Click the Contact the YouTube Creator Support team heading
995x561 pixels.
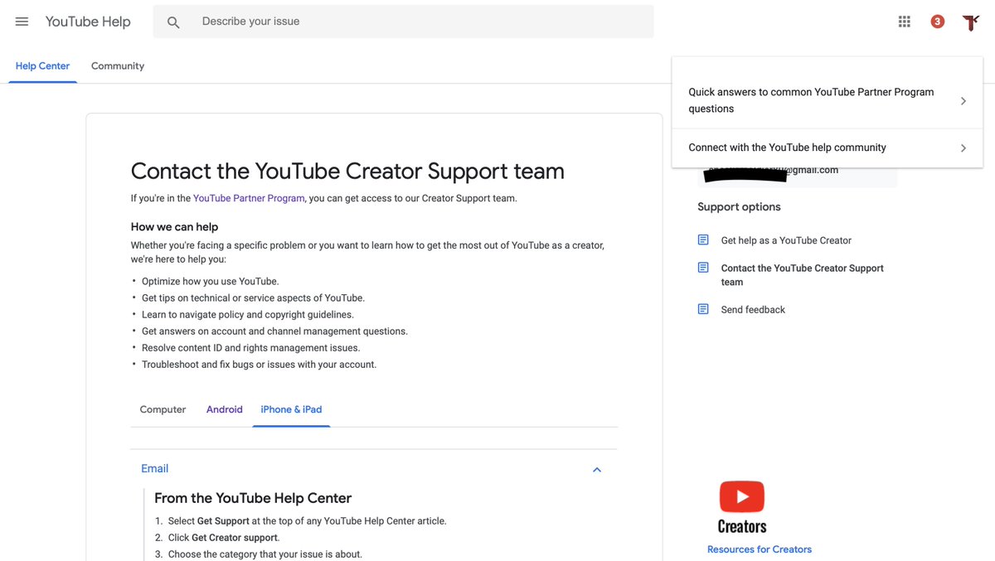(347, 172)
